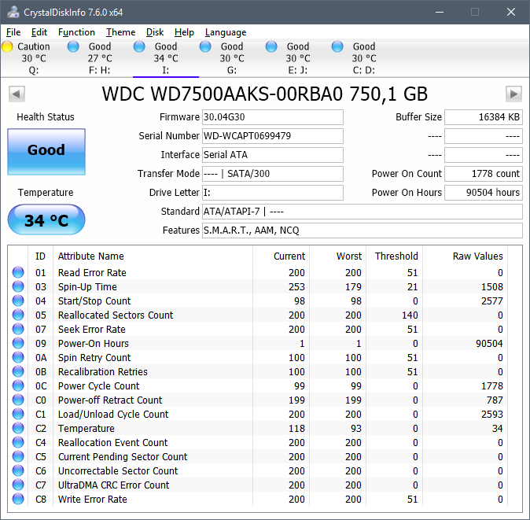Click the Drive Letter field I:
The image size is (530, 520).
(x=272, y=193)
